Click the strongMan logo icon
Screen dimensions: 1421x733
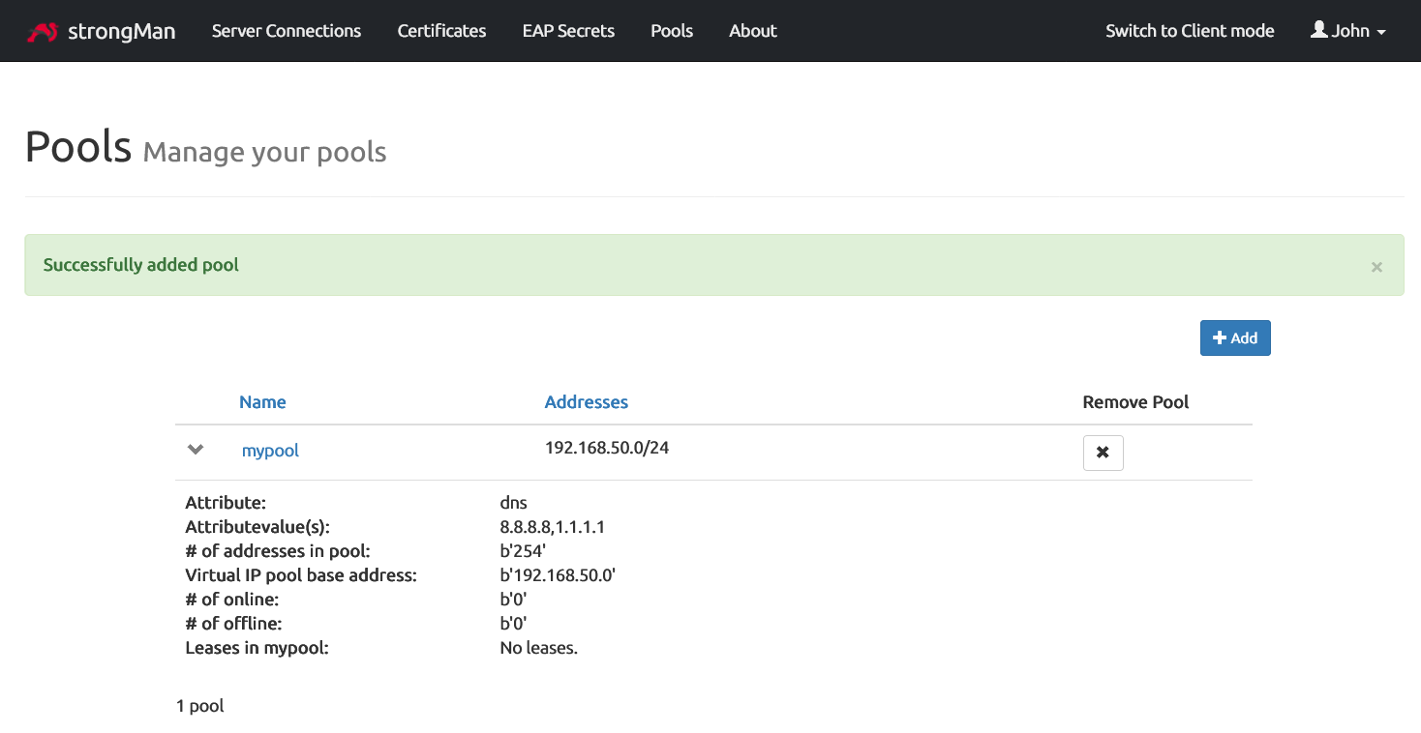45,30
